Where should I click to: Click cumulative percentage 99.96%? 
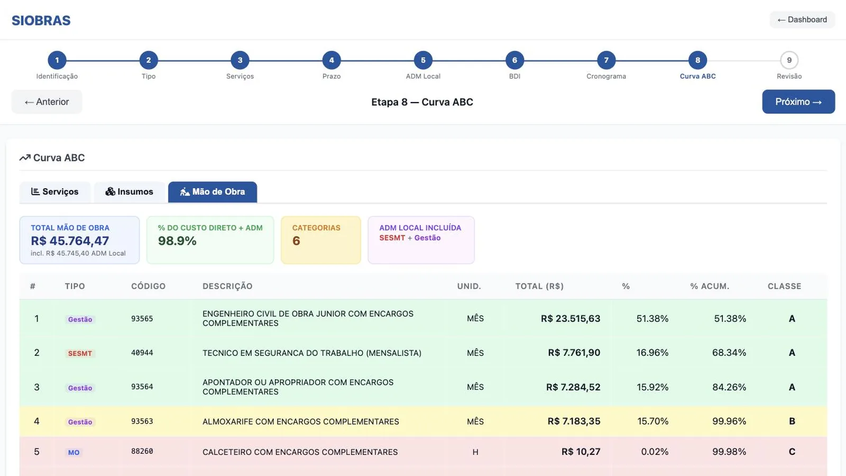[729, 422]
